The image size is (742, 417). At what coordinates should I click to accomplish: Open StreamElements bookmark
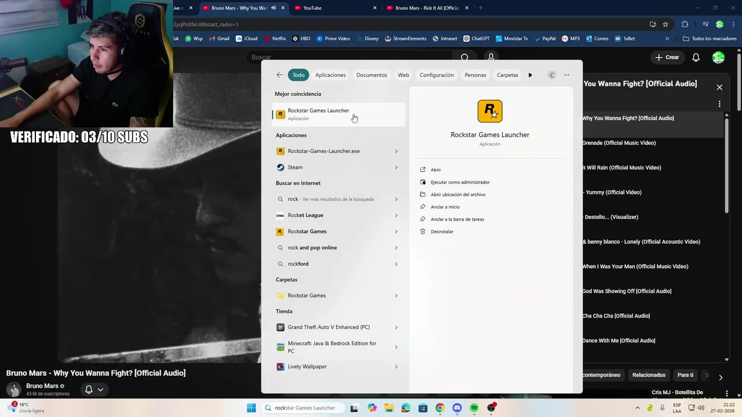coord(405,39)
